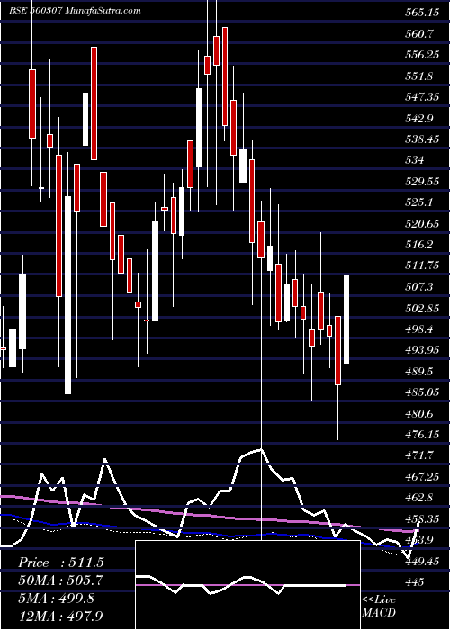
Task: Click the 520.65 price axis label
Action: [x=422, y=224]
